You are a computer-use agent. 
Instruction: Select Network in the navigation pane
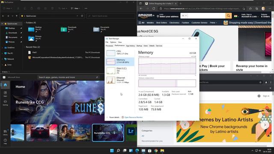(10, 59)
